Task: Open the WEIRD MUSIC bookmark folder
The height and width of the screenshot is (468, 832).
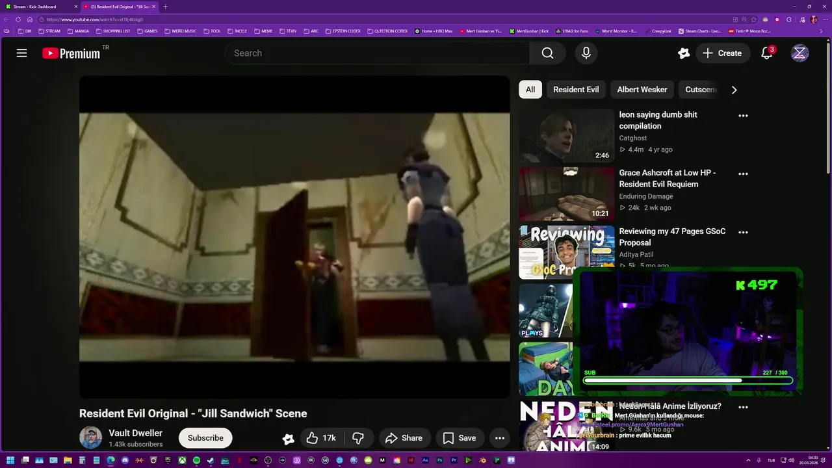Action: [181, 31]
